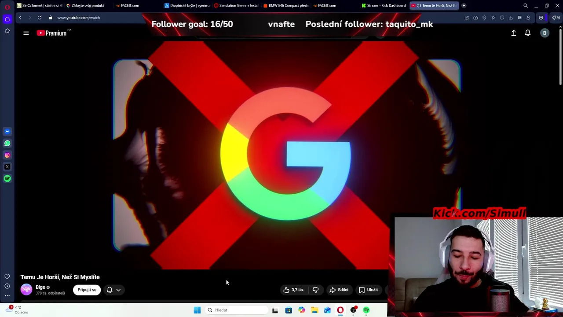Like the video (3,7 tis.)

pos(293,290)
